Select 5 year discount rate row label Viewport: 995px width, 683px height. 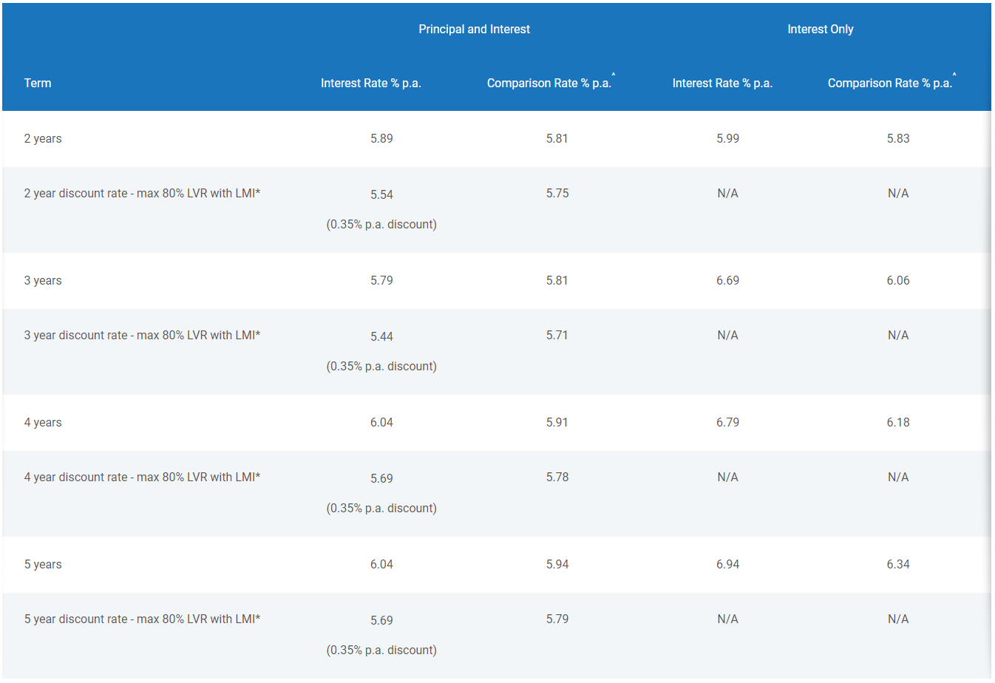click(x=142, y=619)
